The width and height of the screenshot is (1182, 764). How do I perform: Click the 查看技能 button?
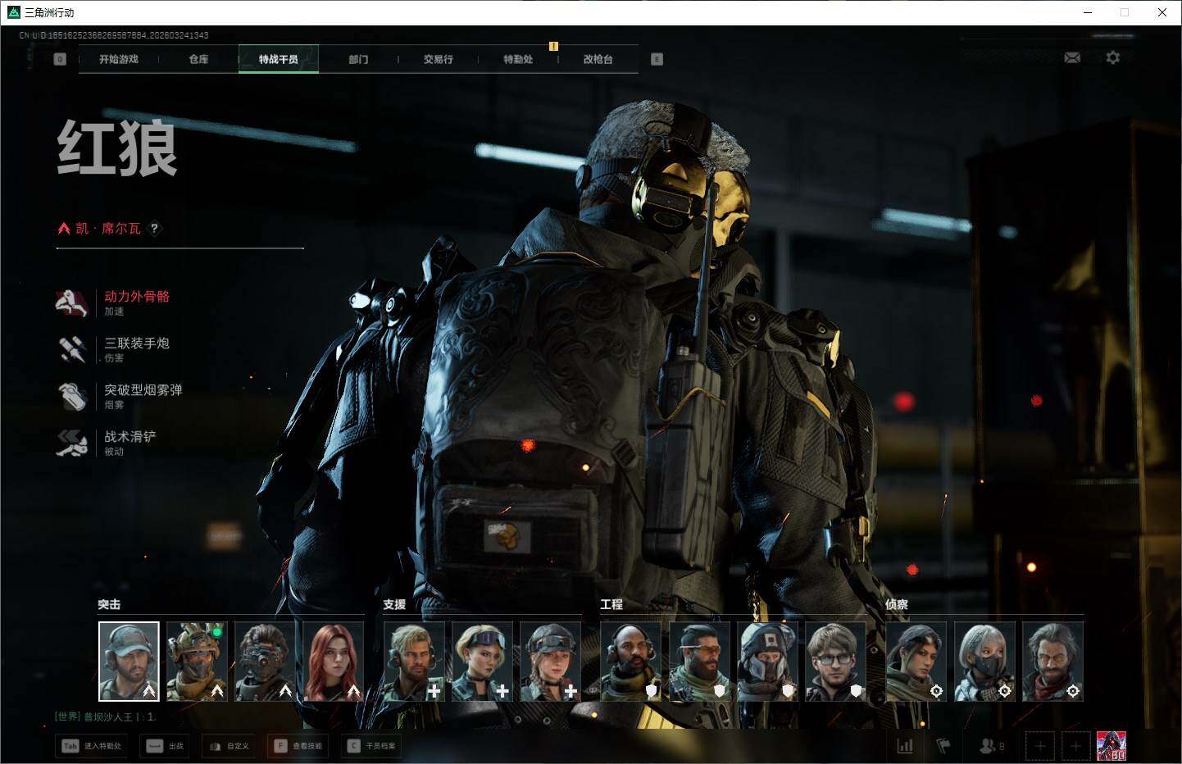(x=298, y=746)
